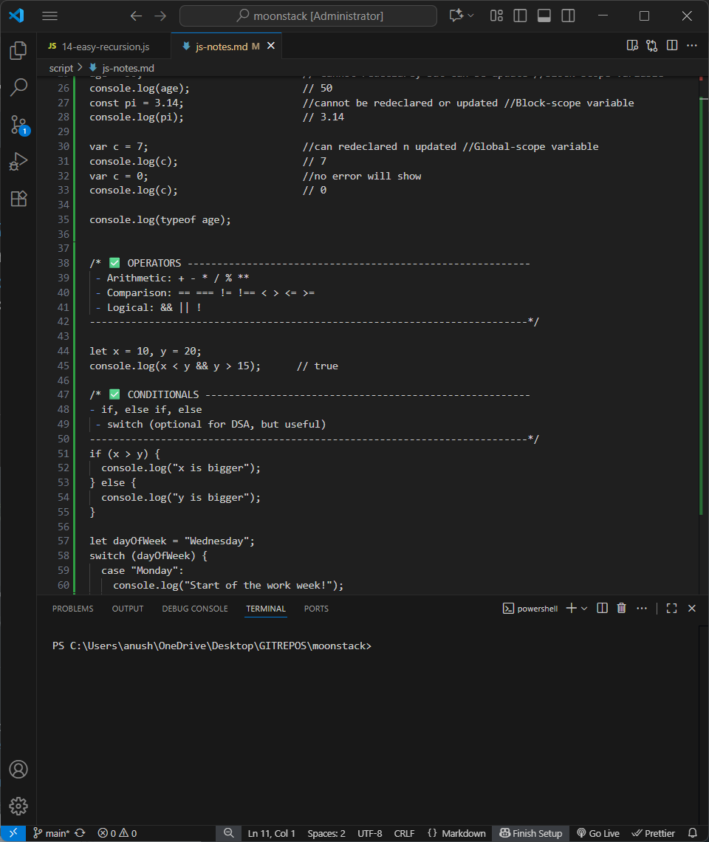Click the moonstack command center search box

[x=308, y=16]
